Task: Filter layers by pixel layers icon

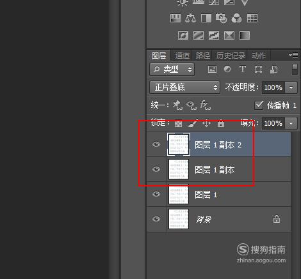Action: tap(212, 70)
